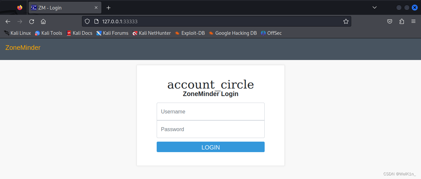This screenshot has width=421, height=179.
Task: Open the Google Hacking DB bookmark
Action: (x=233, y=33)
